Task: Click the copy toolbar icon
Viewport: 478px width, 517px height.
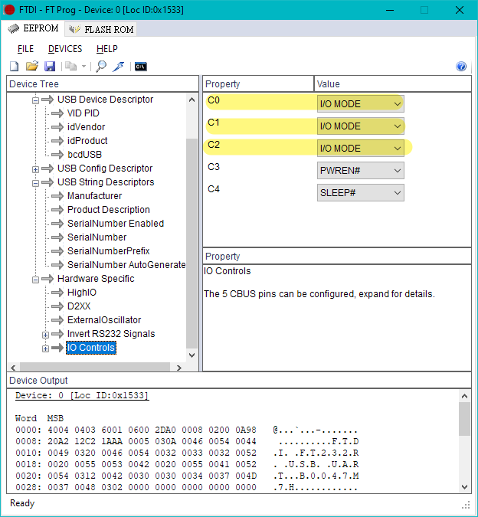Action: pyautogui.click(x=70, y=67)
